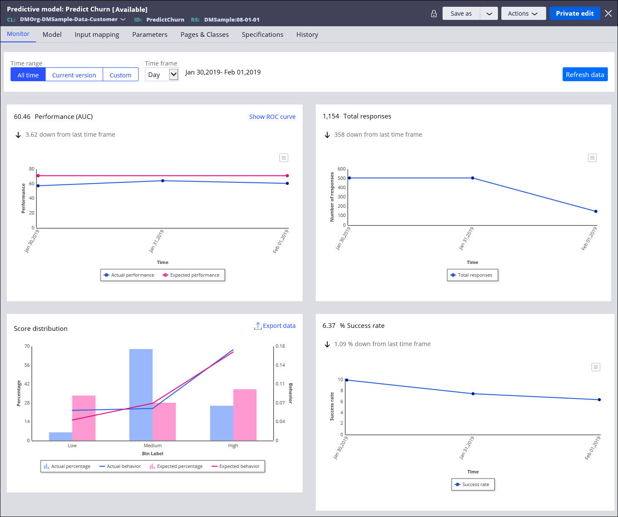Toggle Expected performance series in legend
The width and height of the screenshot is (618, 517).
coord(191,275)
